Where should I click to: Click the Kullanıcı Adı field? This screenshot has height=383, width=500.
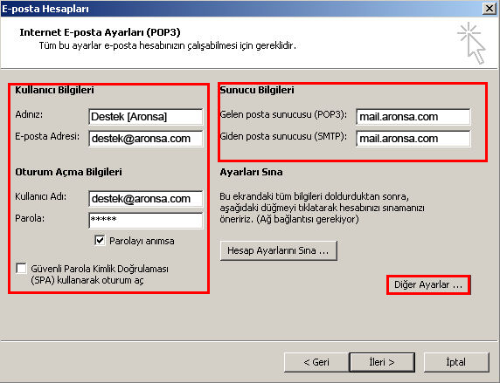coord(146,199)
